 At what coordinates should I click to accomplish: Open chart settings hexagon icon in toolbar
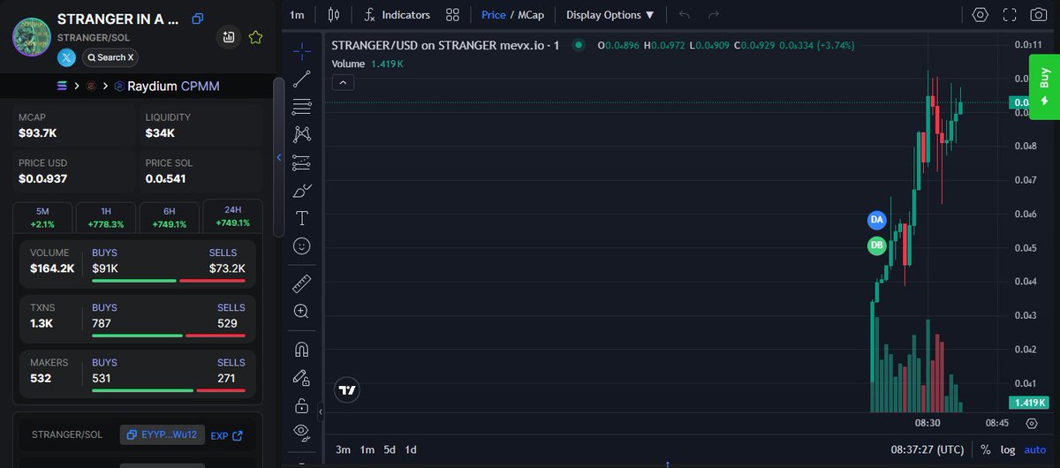click(980, 15)
